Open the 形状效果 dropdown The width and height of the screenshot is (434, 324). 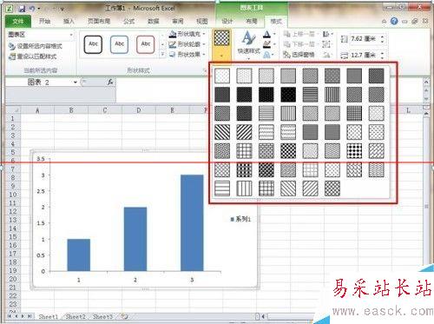pos(187,54)
